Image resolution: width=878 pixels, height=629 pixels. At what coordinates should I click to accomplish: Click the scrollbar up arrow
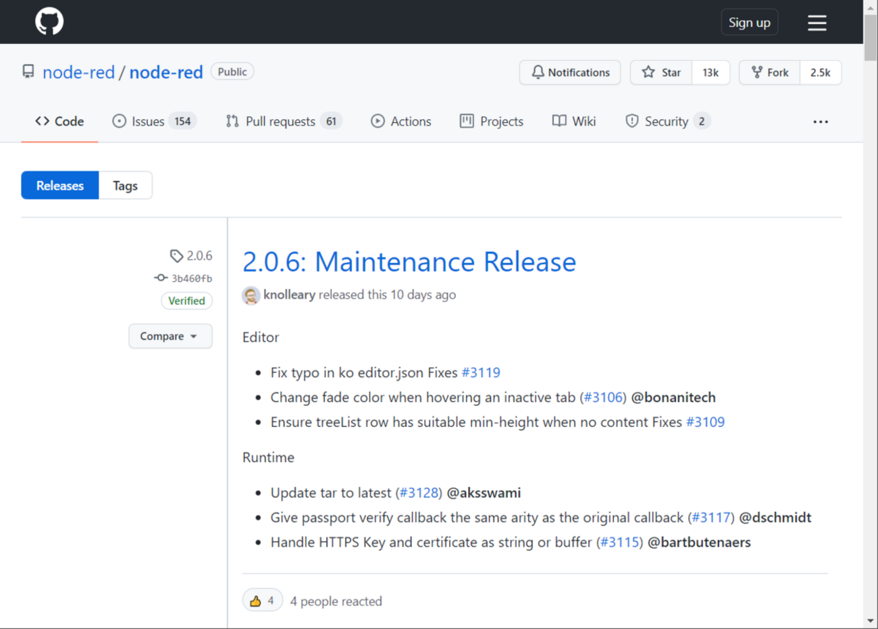(871, 7)
